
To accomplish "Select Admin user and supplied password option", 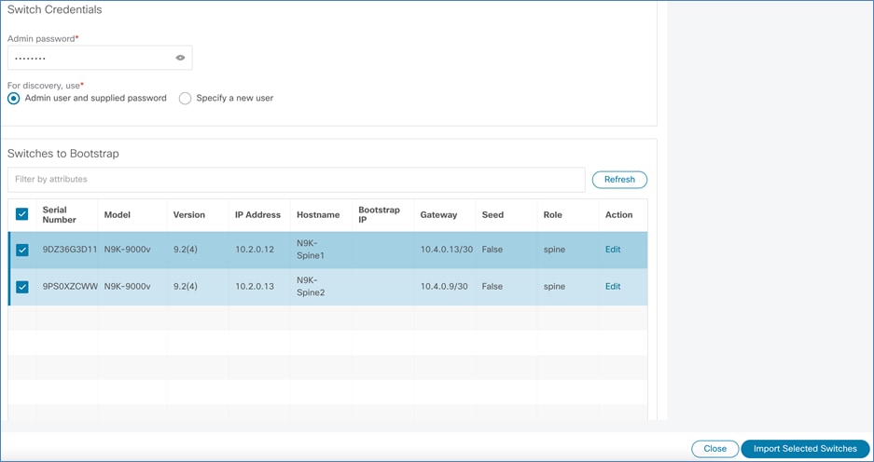I will pyautogui.click(x=13, y=98).
